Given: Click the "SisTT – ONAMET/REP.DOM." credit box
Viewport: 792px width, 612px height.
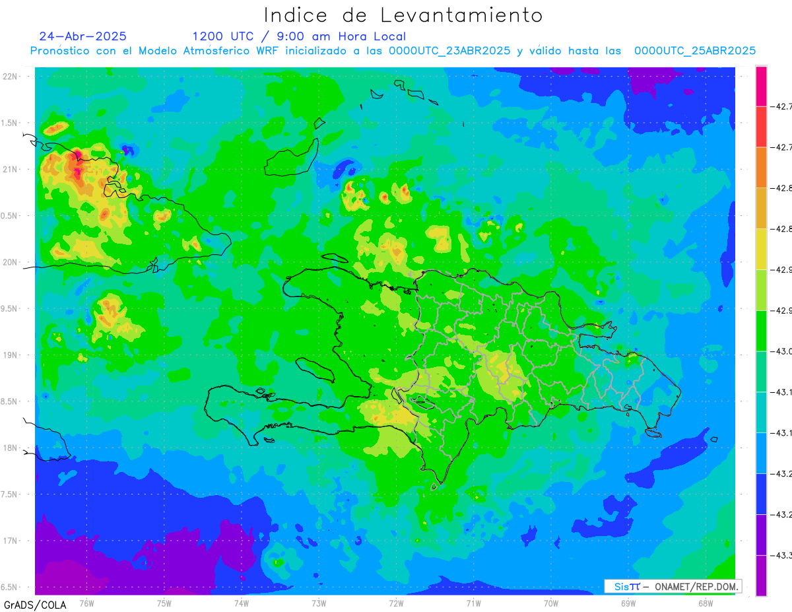Looking at the screenshot, I should (x=673, y=586).
